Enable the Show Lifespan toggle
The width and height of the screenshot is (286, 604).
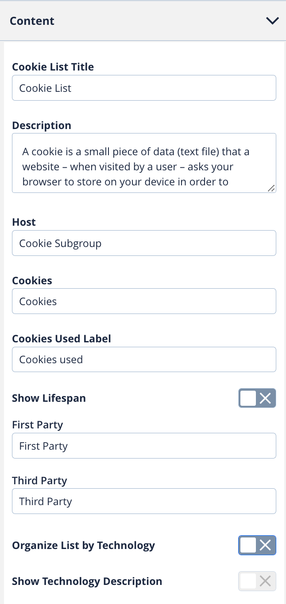tap(257, 398)
